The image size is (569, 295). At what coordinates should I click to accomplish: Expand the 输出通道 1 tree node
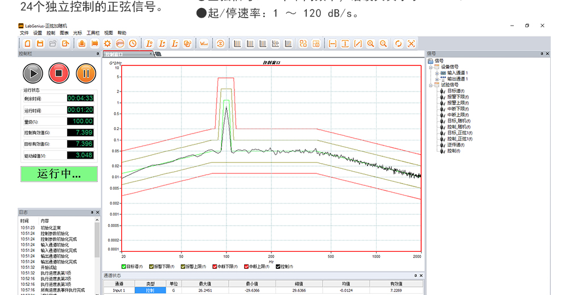point(437,79)
